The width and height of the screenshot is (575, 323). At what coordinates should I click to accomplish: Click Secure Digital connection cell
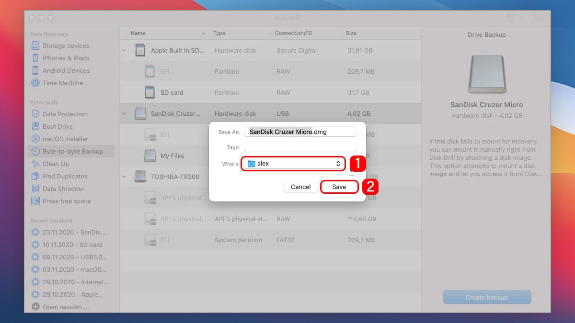point(297,50)
